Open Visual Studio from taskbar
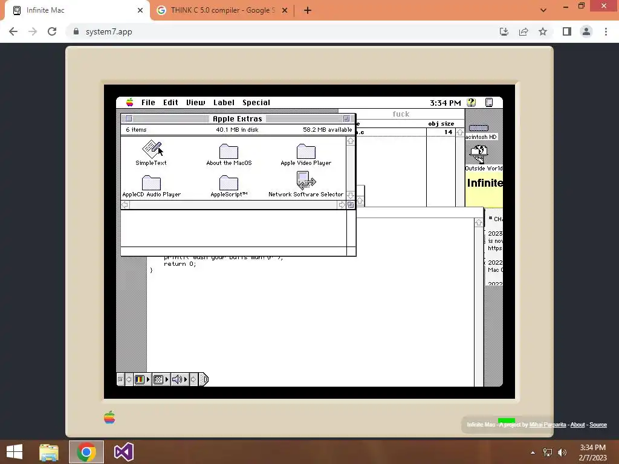 pyautogui.click(x=124, y=452)
